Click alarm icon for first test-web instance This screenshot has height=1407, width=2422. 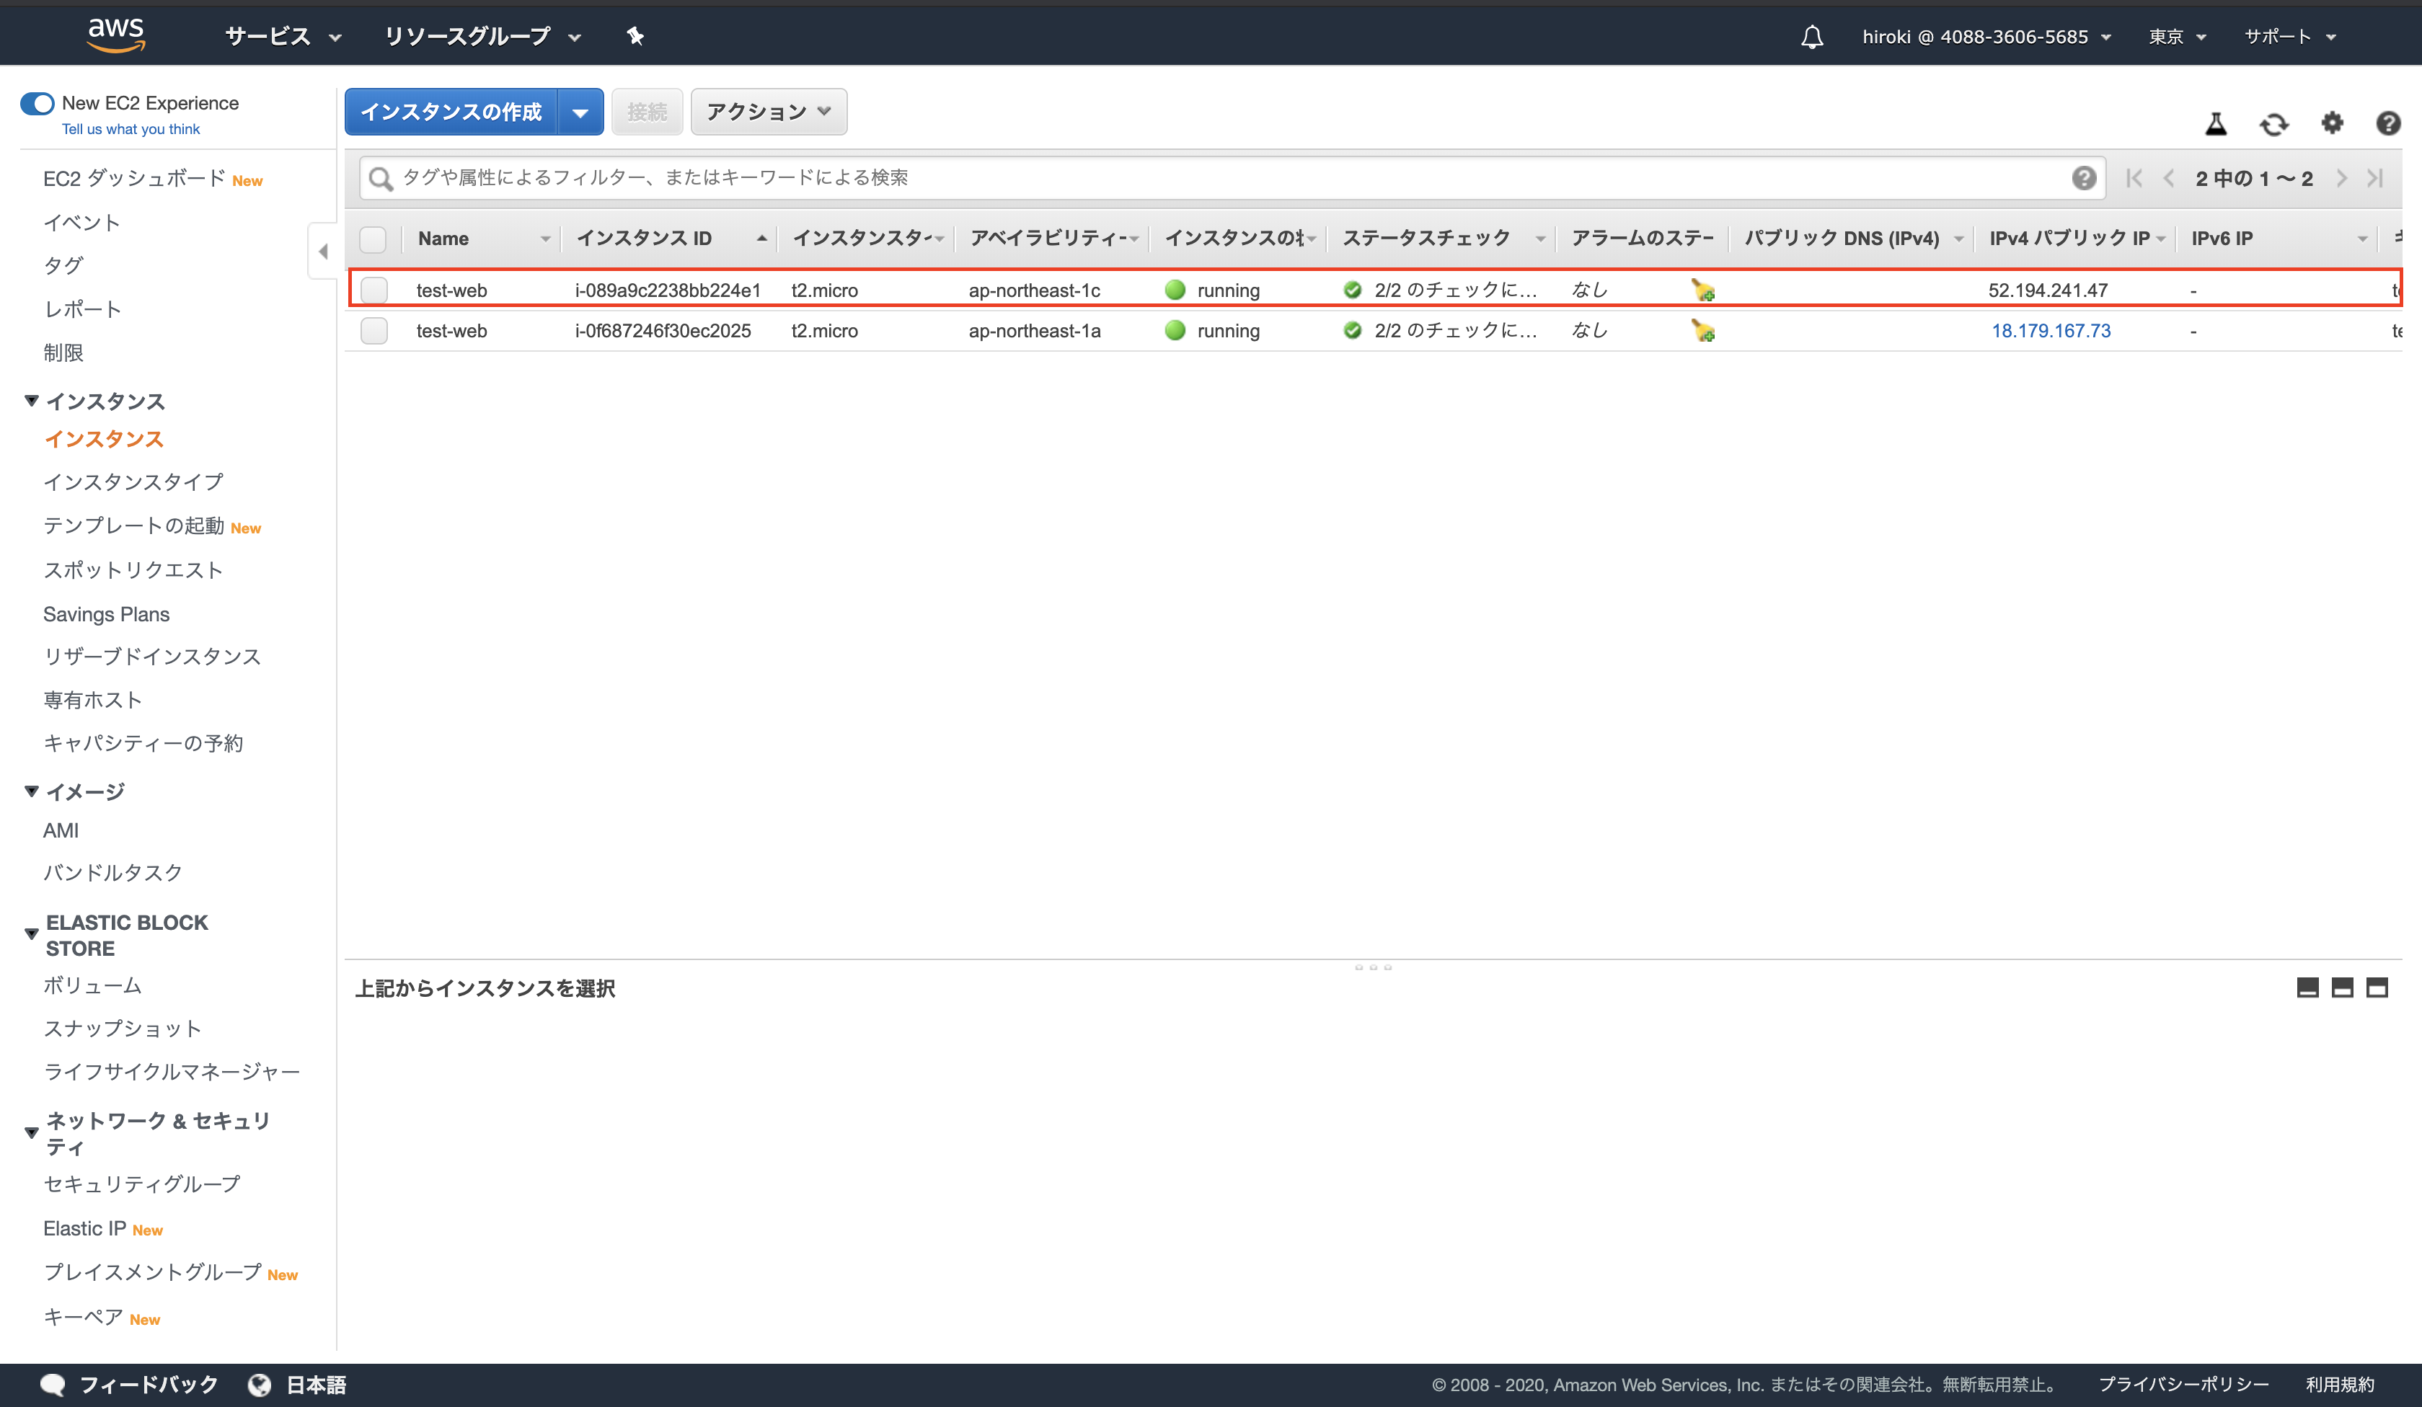tap(1703, 290)
